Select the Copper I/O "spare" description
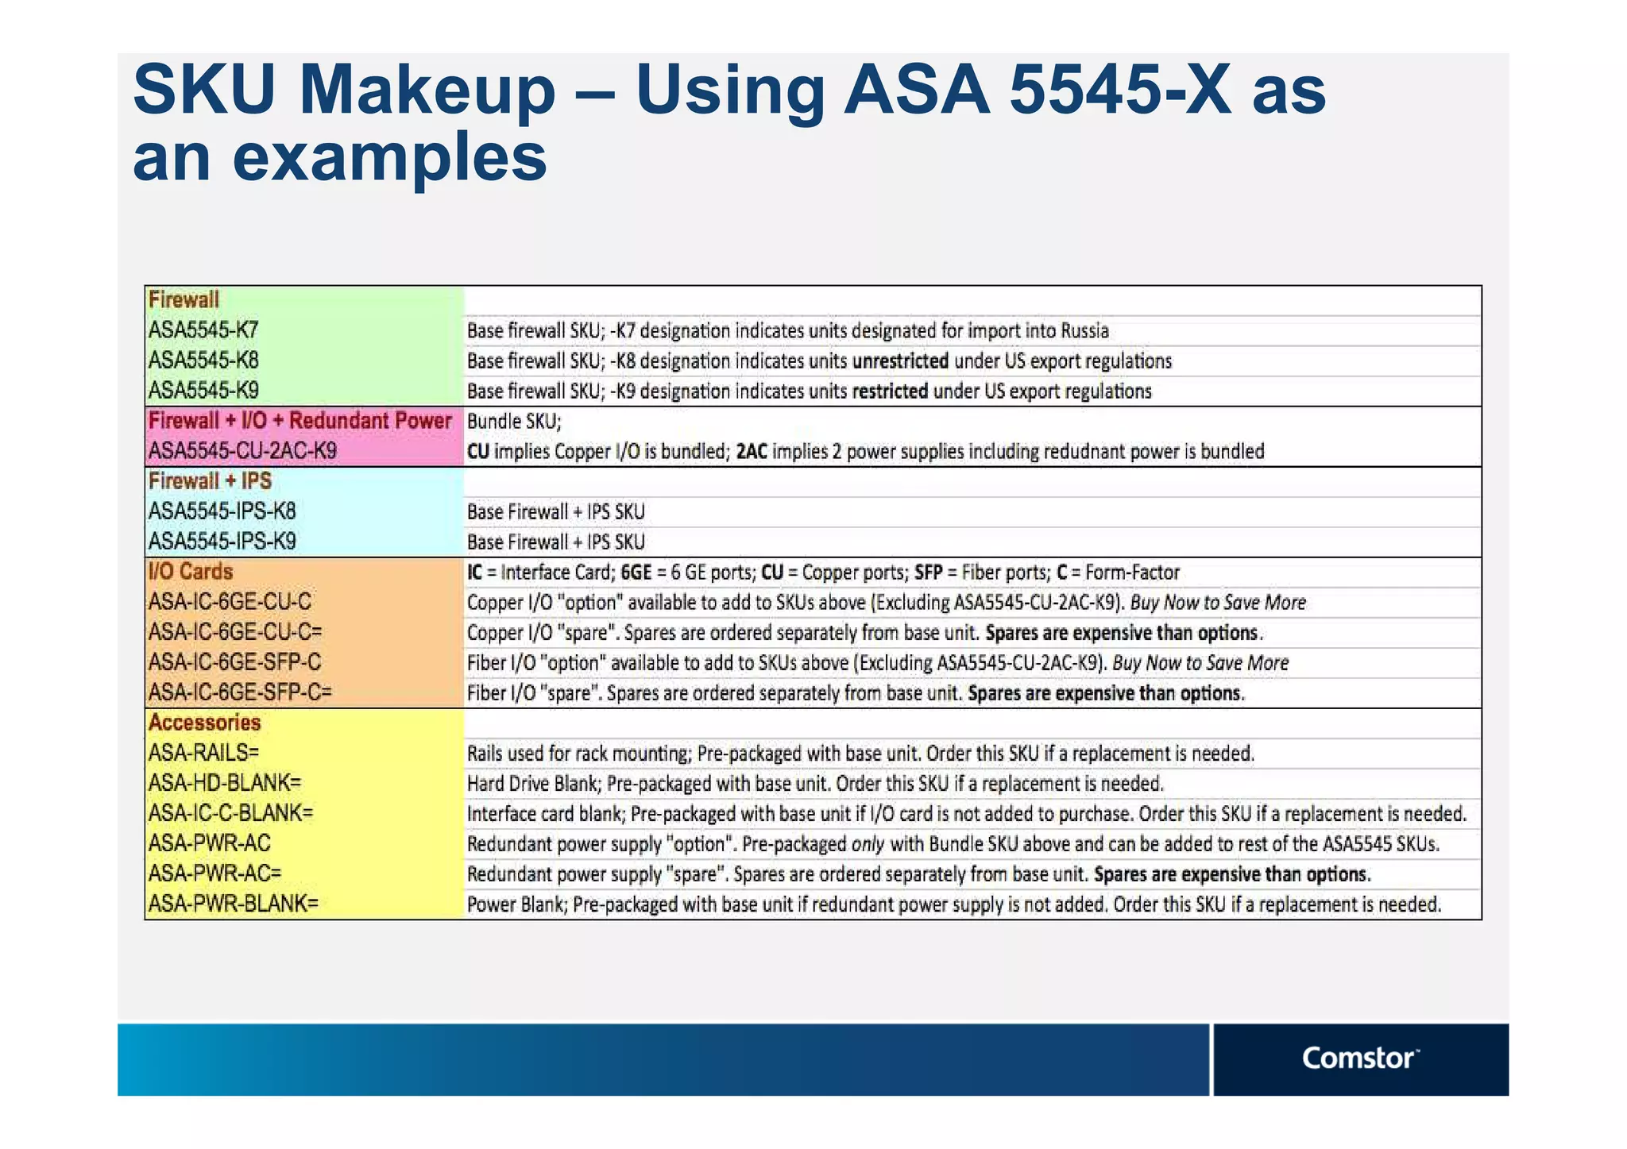The image size is (1627, 1149). (865, 632)
